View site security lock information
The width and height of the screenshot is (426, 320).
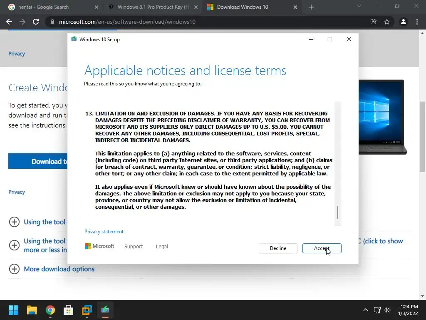[52, 22]
